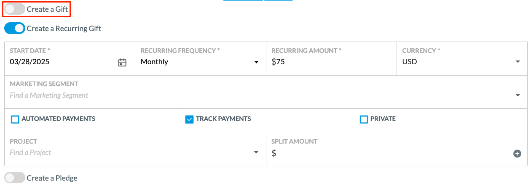Open the Start Date calendar picker icon

(122, 63)
